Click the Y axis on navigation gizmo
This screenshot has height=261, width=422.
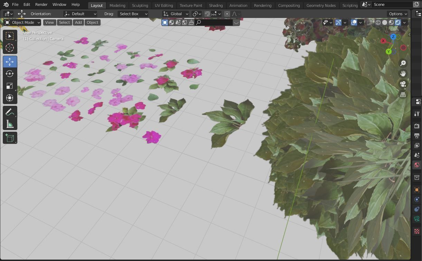click(x=388, y=52)
